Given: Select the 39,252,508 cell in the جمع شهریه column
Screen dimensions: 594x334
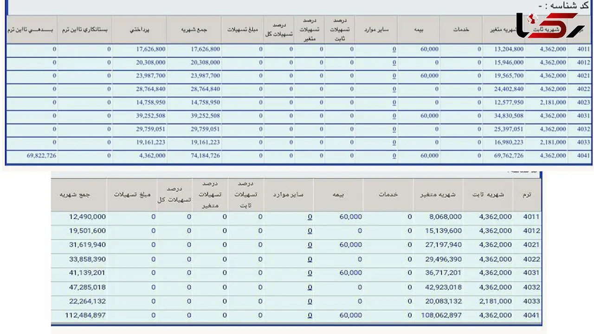Looking at the screenshot, I should (205, 116).
